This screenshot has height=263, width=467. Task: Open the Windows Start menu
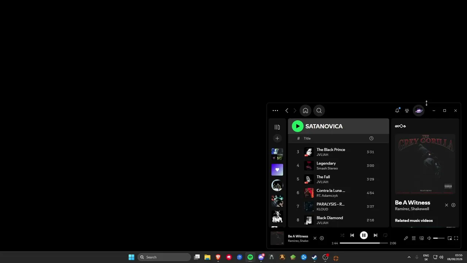(x=131, y=257)
